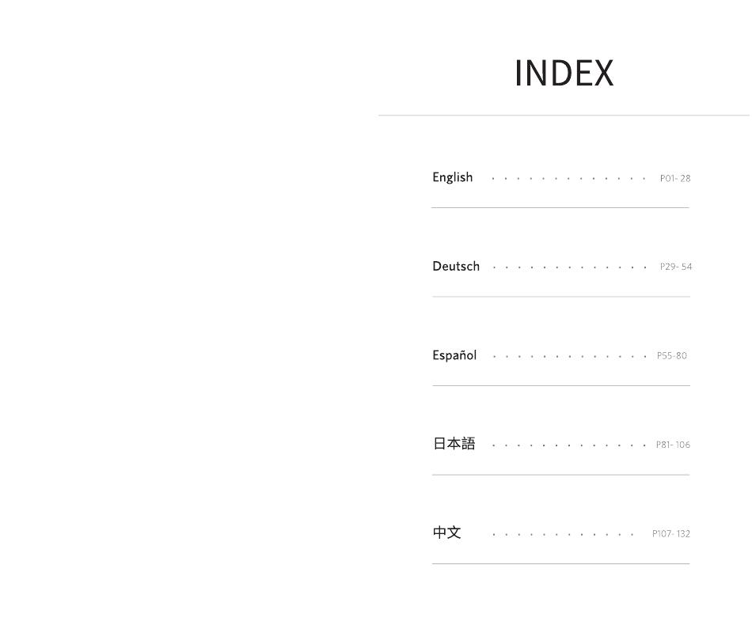Viewport: 752px width, 629px height.
Task: Open the Deutsch section entry
Action: [456, 266]
